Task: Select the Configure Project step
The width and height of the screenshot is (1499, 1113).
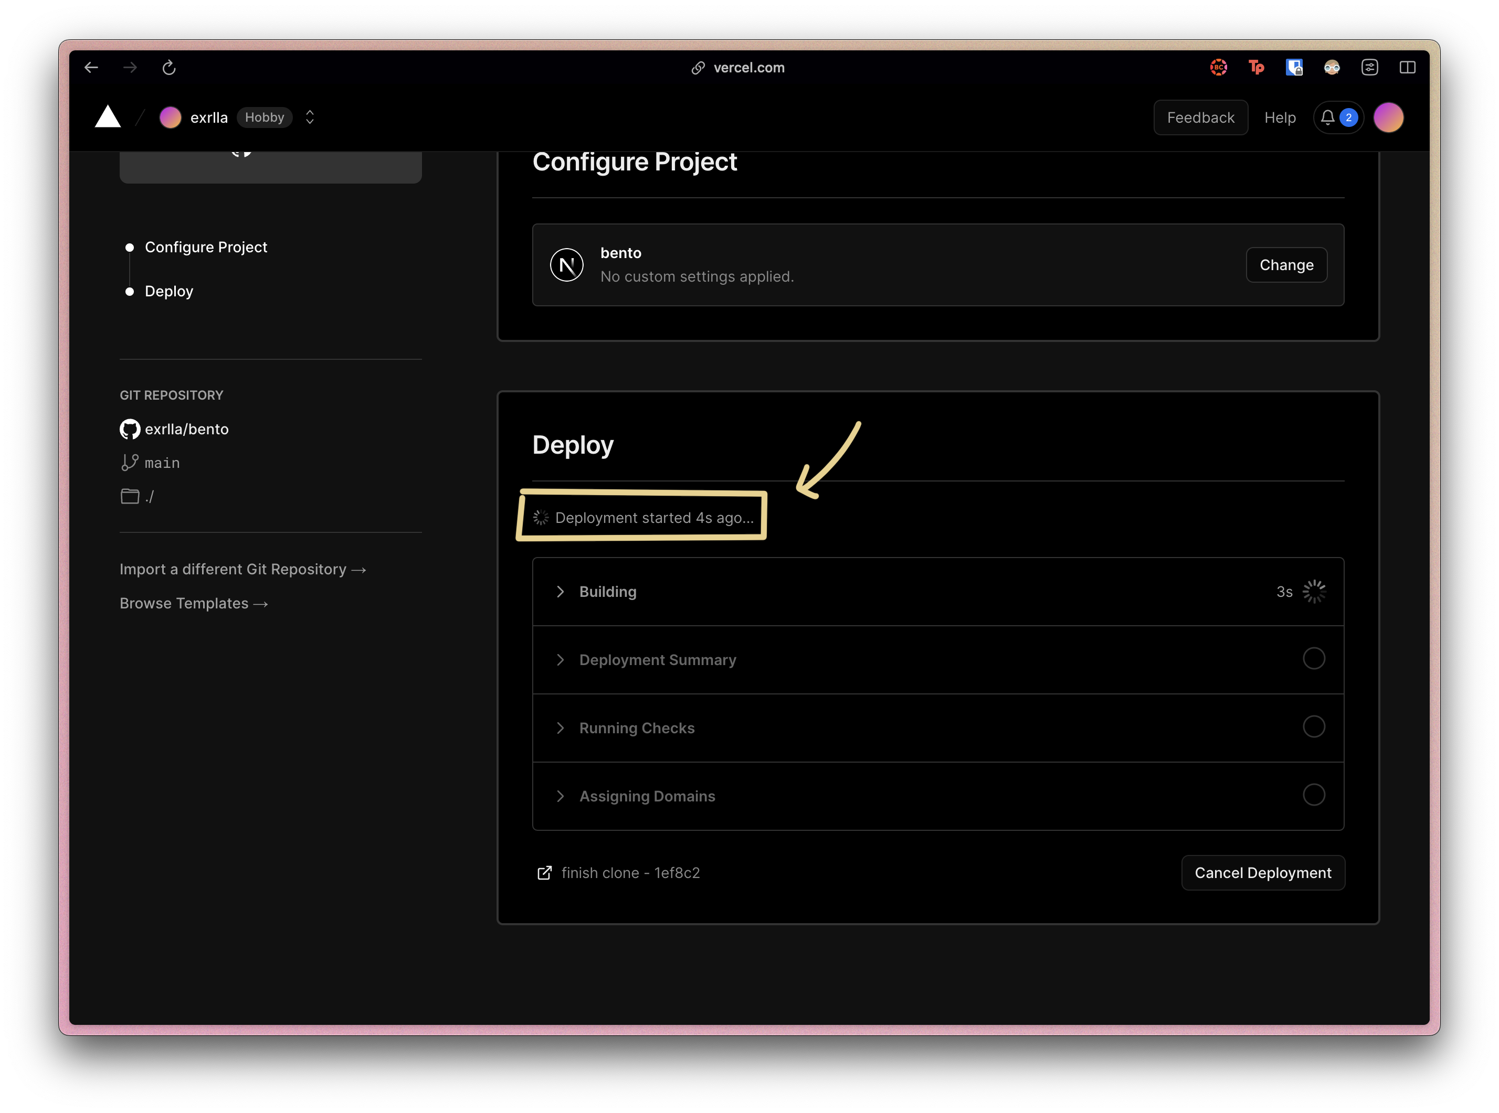Action: [x=206, y=247]
